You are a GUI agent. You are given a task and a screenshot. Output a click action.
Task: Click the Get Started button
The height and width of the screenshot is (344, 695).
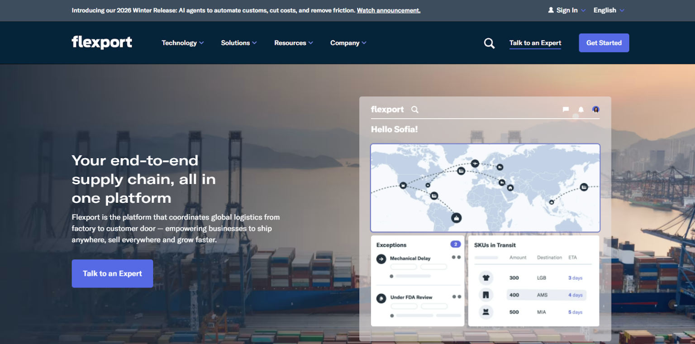coord(604,43)
